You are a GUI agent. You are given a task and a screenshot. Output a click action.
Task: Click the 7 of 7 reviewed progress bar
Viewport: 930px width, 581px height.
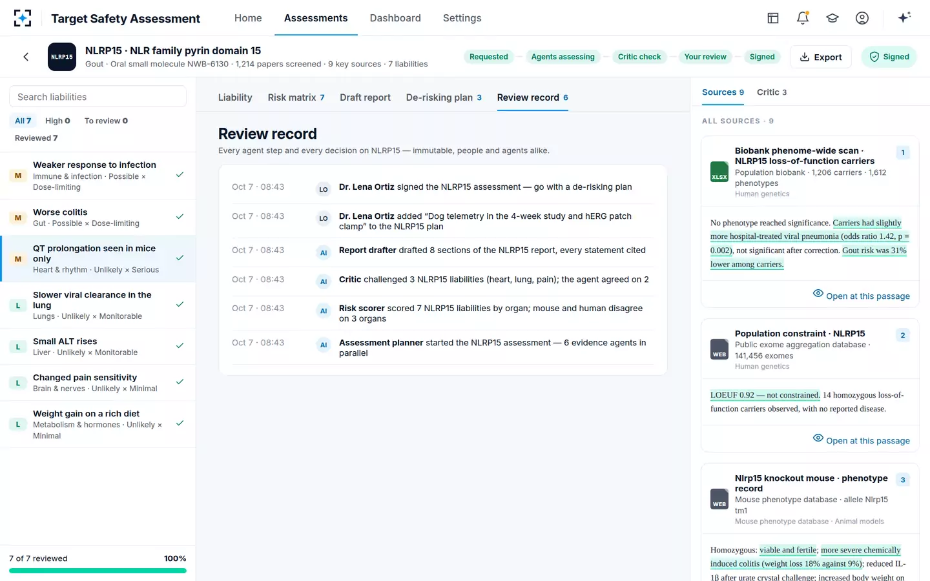pyautogui.click(x=98, y=570)
